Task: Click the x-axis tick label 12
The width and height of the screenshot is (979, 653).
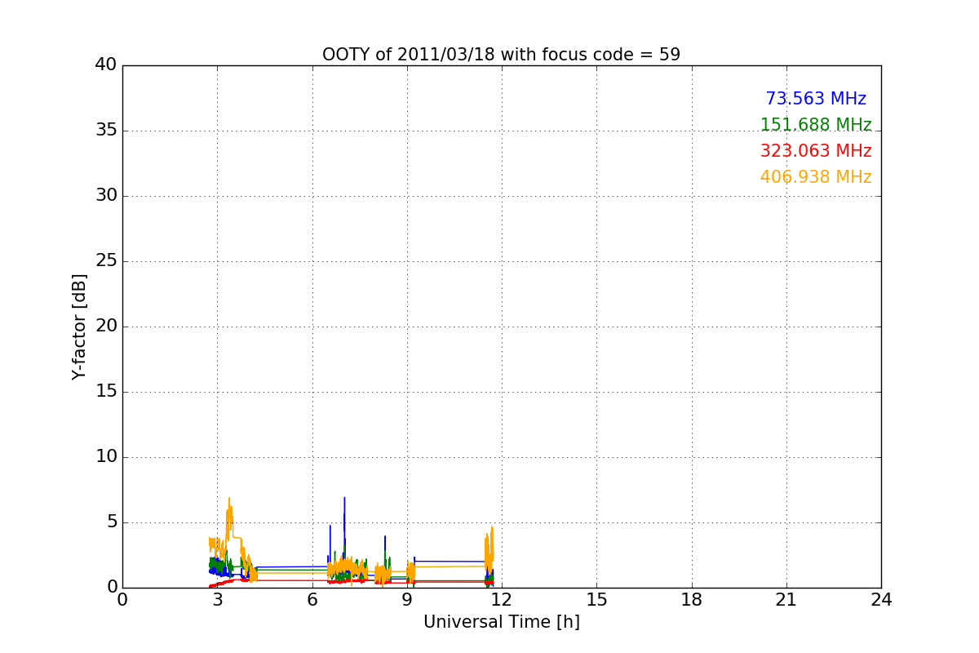Action: click(502, 600)
